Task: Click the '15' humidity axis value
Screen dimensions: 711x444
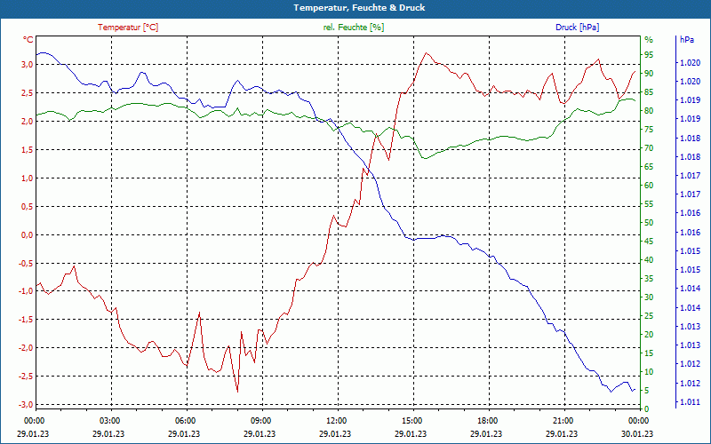Action: 649,353
